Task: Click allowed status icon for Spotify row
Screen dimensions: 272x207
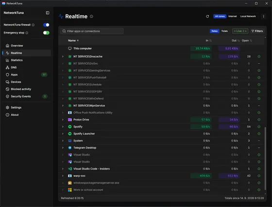Action: [259, 127]
